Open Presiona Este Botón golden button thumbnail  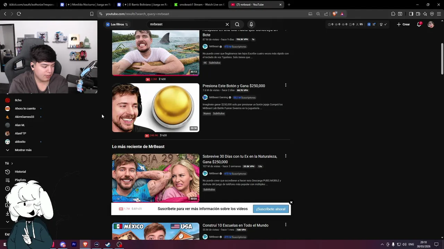(156, 108)
